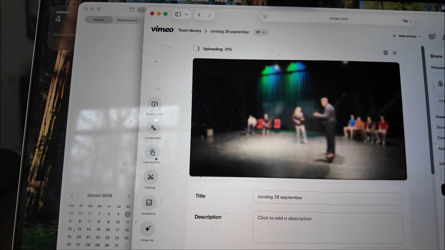This screenshot has height=250, width=445.
Task: Open the Languages panel icon
Action: click(153, 128)
